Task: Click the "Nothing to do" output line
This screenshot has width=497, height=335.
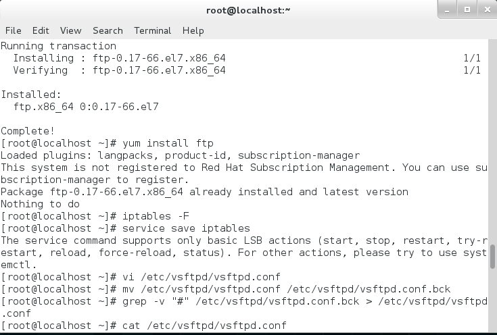Action: [x=40, y=204]
